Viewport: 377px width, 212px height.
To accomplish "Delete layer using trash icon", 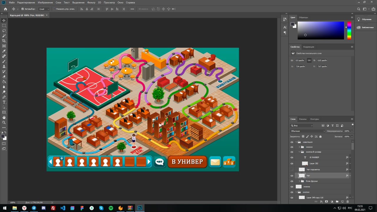I will pos(348,202).
